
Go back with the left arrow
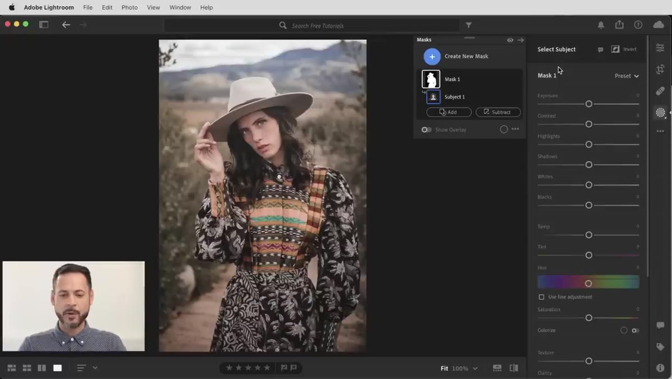pyautogui.click(x=66, y=25)
